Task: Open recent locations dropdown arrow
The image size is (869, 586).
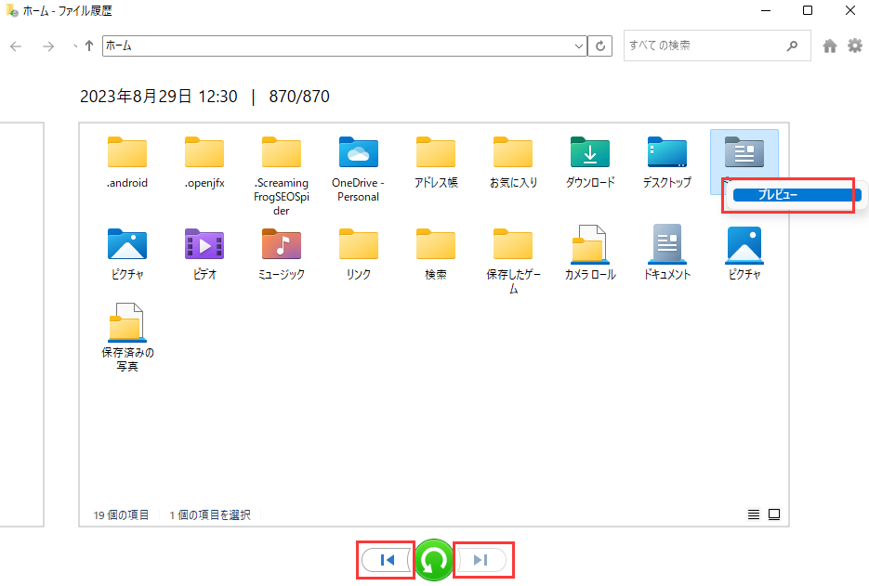Action: pyautogui.click(x=74, y=46)
